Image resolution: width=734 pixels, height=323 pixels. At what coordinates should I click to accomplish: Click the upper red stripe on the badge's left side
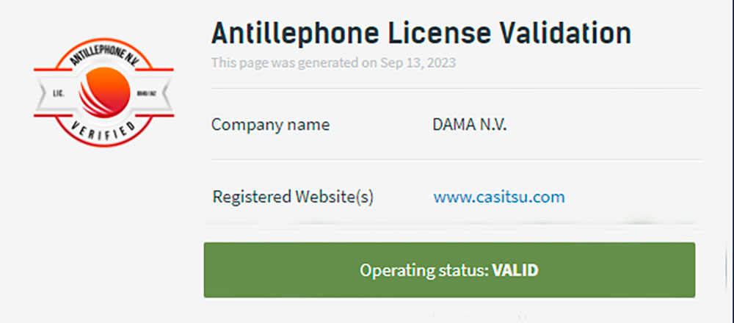coord(51,70)
